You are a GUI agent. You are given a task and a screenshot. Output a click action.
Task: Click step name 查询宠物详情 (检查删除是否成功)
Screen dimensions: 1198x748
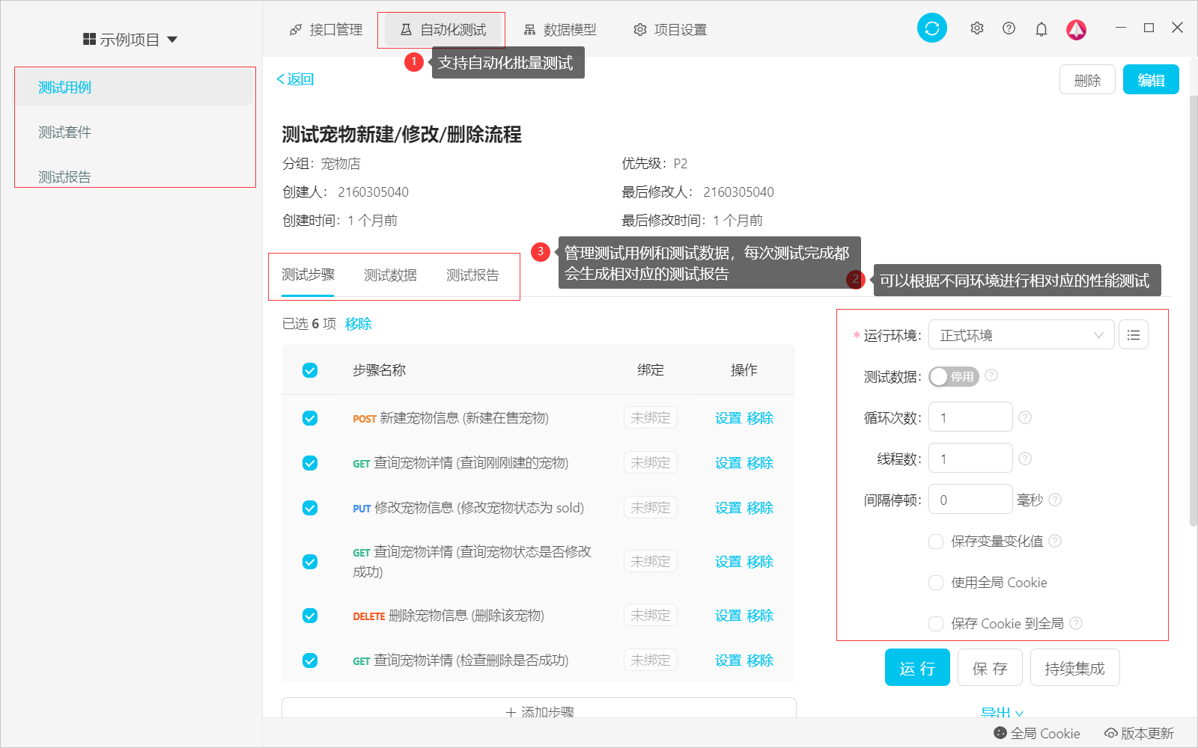[x=471, y=660]
